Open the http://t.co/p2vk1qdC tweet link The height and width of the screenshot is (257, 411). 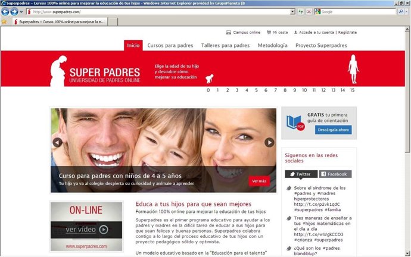(x=317, y=205)
